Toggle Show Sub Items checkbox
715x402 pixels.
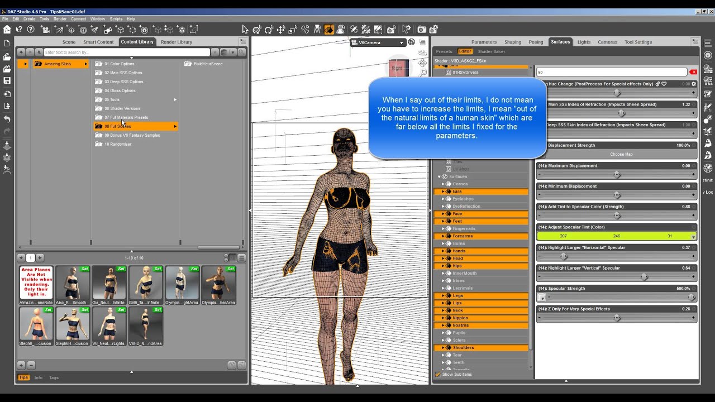[x=438, y=374]
